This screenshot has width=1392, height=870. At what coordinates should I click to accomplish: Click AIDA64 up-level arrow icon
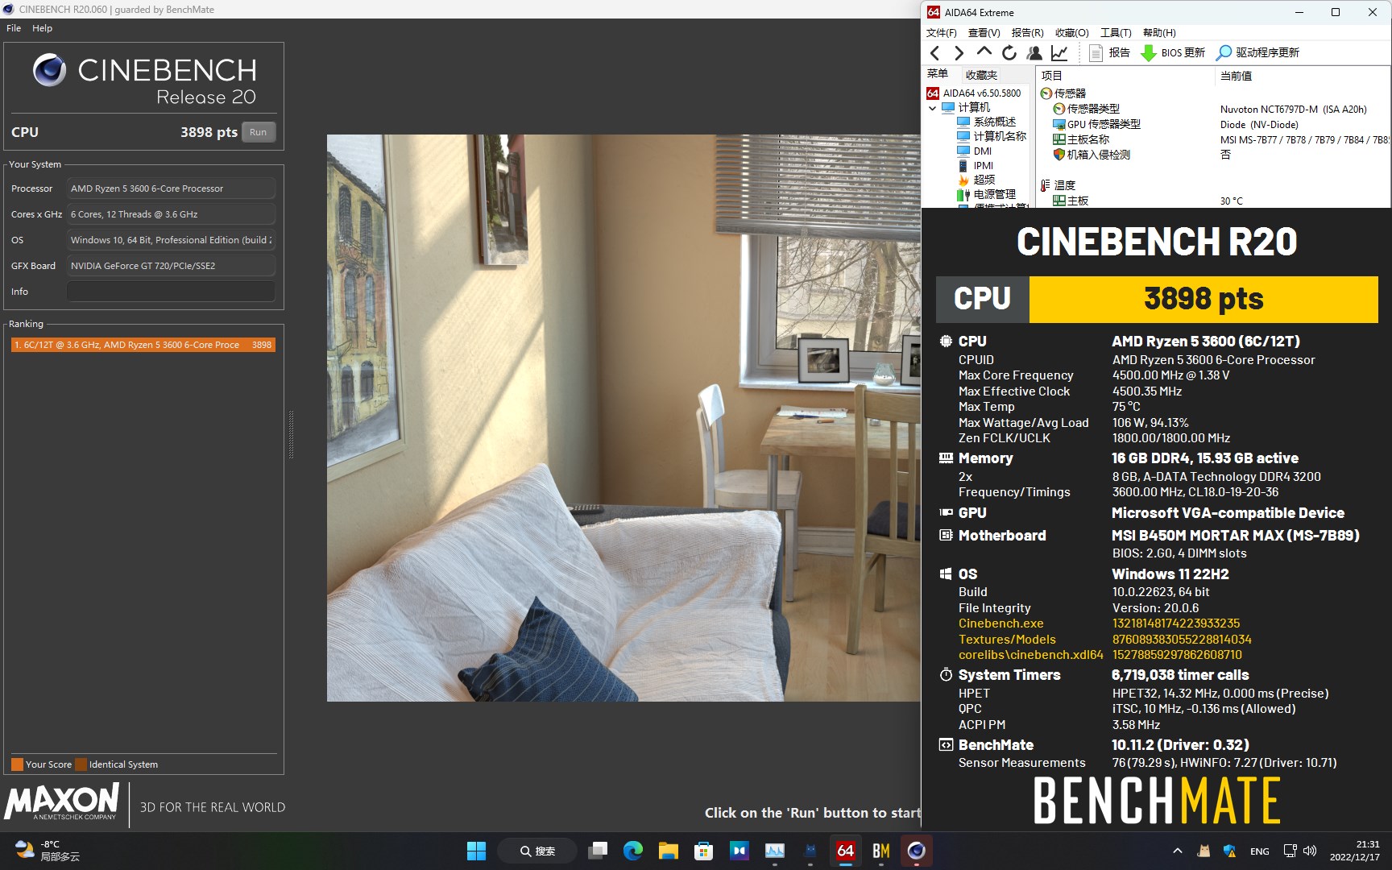click(x=984, y=52)
